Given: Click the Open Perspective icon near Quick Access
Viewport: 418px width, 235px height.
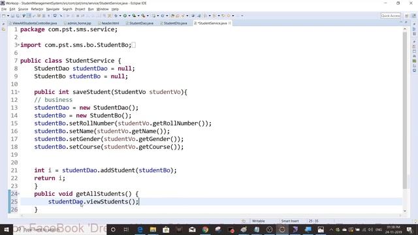Looking at the screenshot, I should [x=407, y=16].
